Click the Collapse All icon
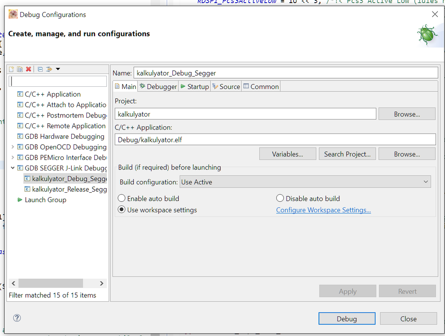 pos(40,69)
